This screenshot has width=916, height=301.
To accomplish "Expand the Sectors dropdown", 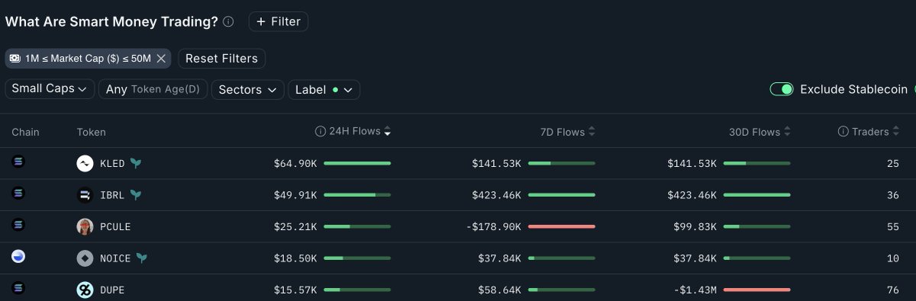I will 247,90.
